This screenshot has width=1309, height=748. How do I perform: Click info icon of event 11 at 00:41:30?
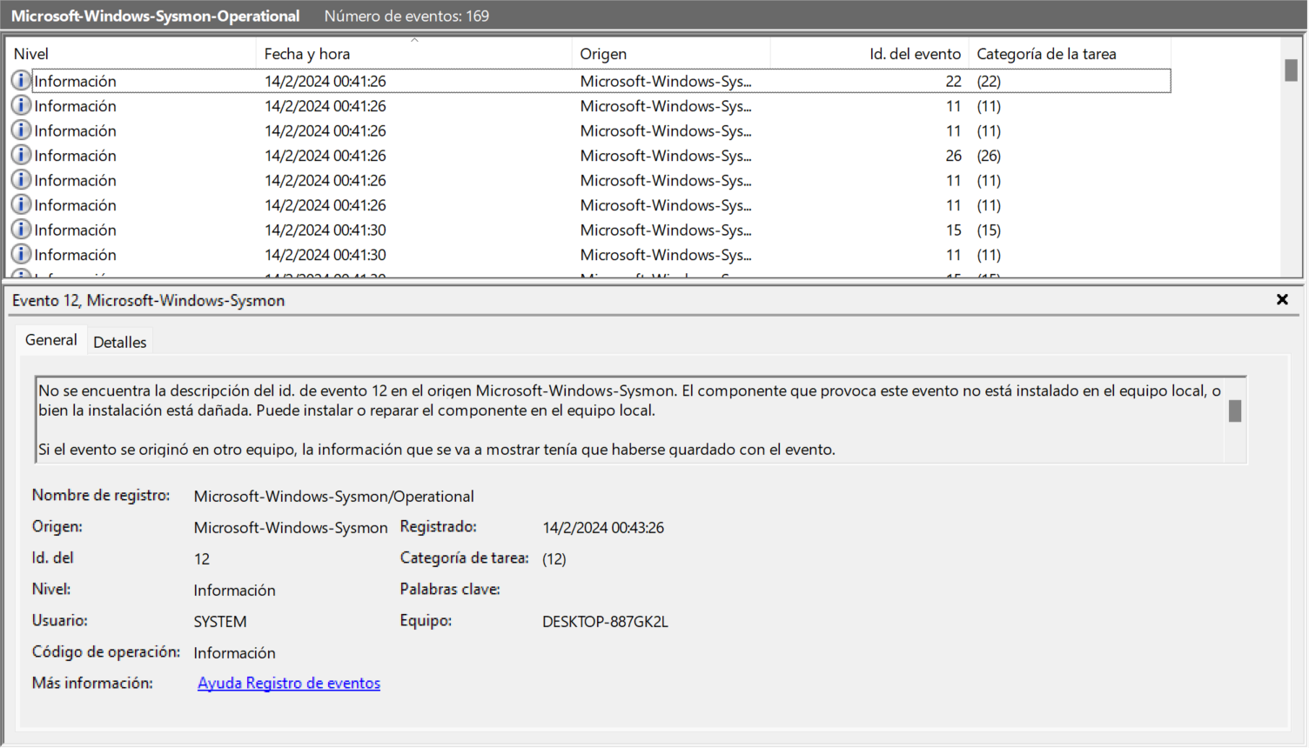click(x=21, y=255)
